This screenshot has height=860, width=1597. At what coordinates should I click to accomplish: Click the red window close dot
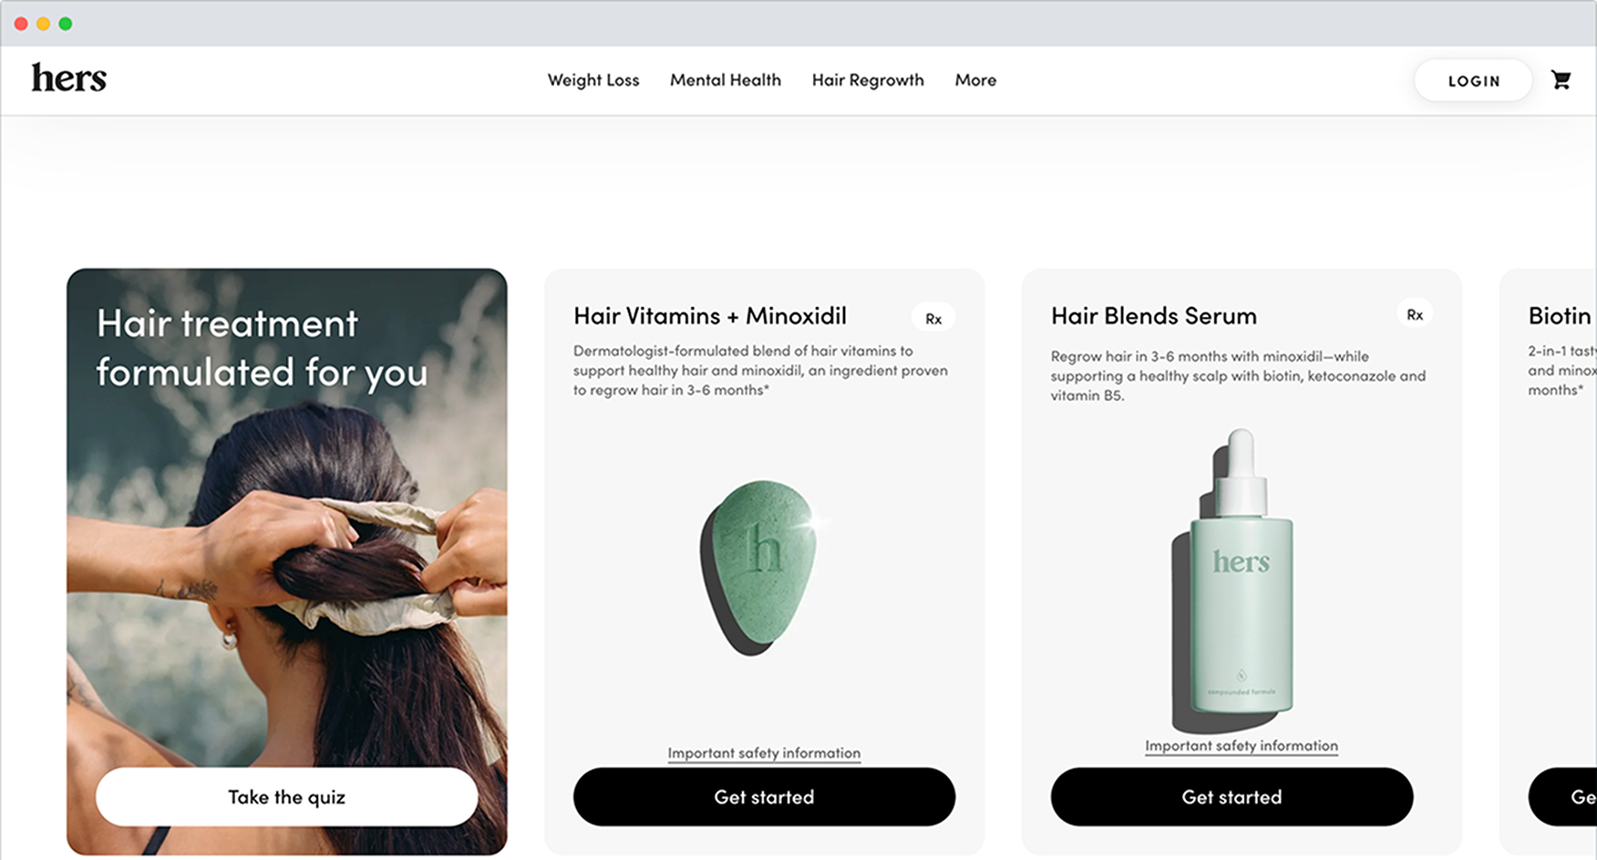click(x=21, y=24)
